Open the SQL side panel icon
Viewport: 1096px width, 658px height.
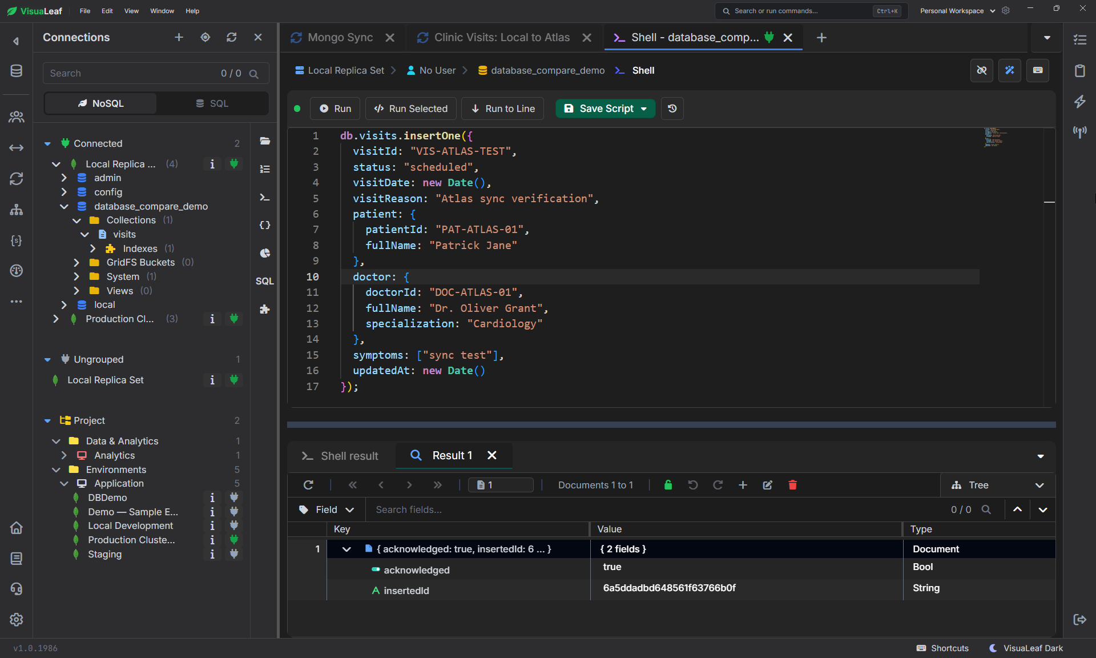(x=264, y=281)
